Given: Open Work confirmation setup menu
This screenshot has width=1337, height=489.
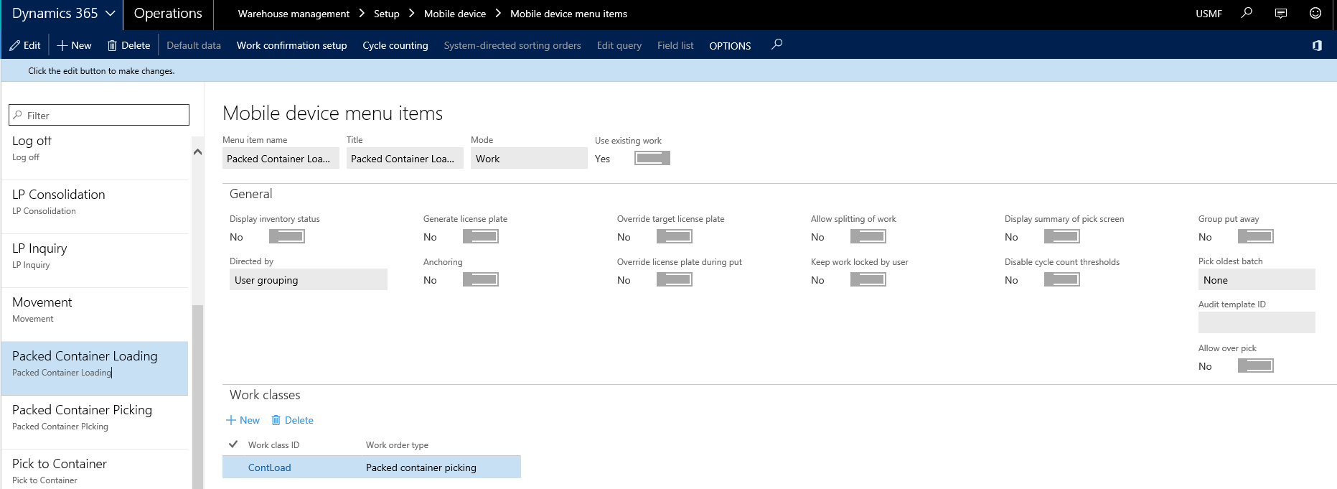Looking at the screenshot, I should coord(291,45).
